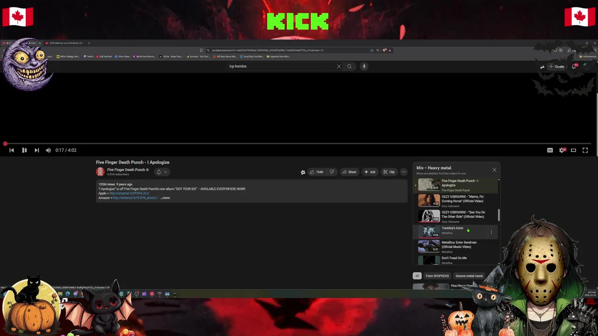
Task: Open Five Finger Death Punch channel name
Action: point(126,170)
